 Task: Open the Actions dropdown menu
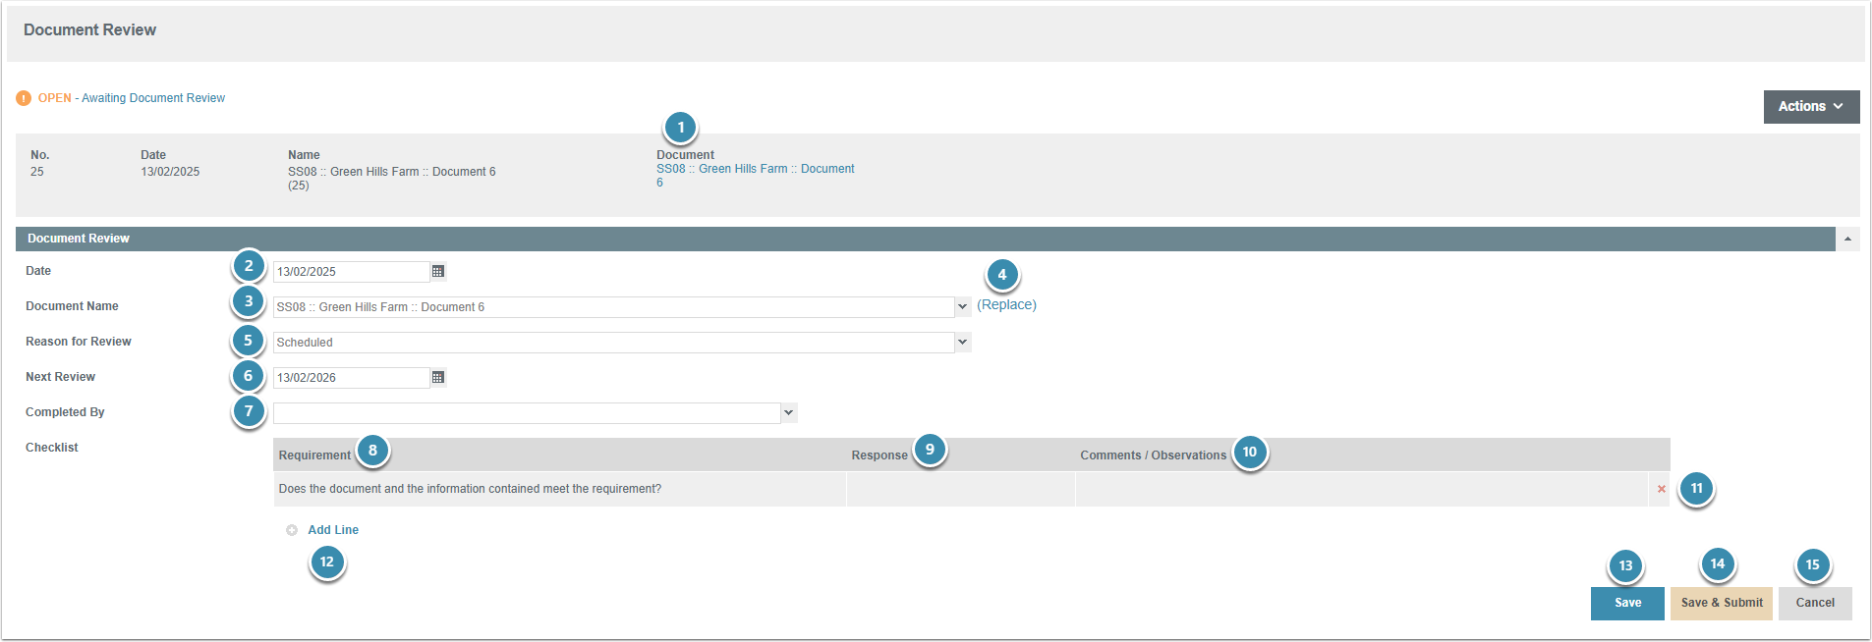pos(1810,107)
